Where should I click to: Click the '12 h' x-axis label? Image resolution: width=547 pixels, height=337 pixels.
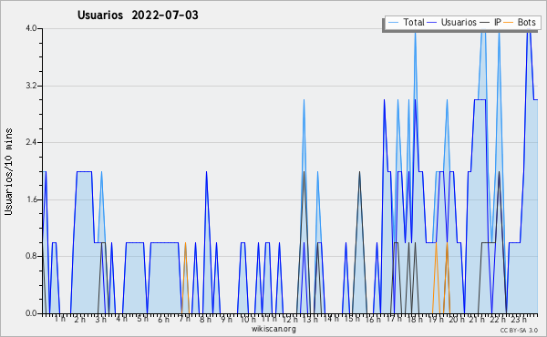point(290,320)
